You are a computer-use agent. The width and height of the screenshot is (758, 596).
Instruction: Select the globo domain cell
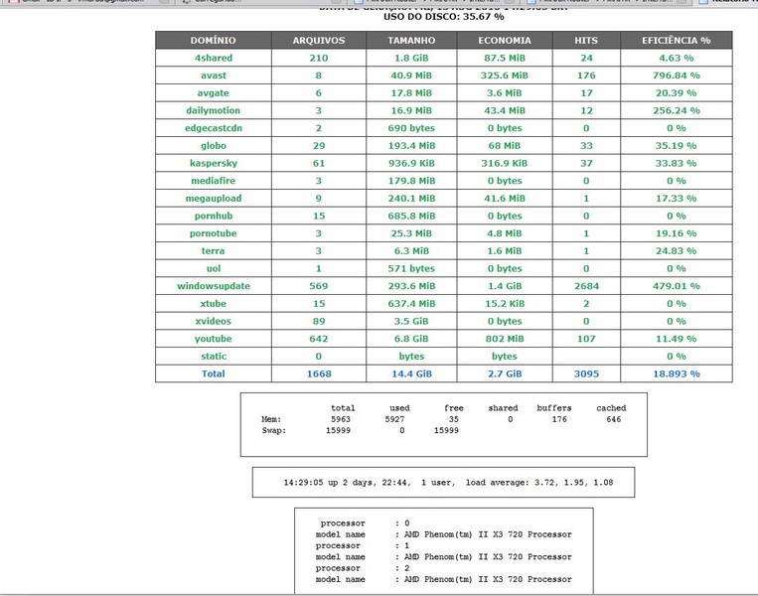214,145
